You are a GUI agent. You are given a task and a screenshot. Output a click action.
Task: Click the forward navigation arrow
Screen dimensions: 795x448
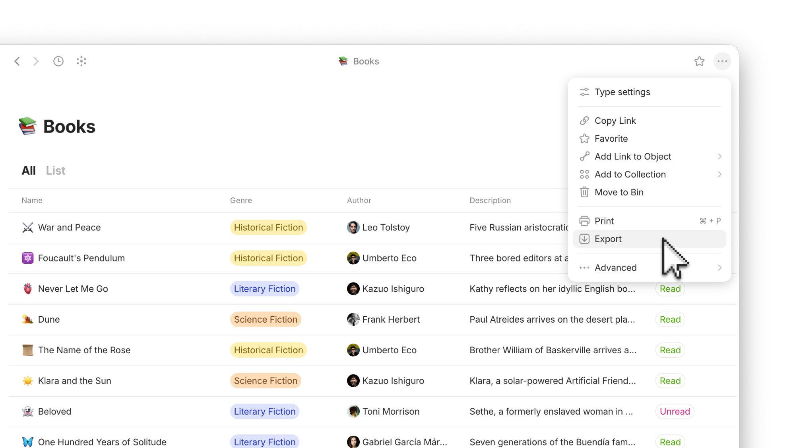[x=36, y=61]
